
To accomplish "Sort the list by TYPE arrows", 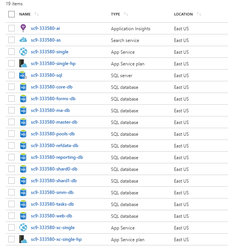I will click(x=126, y=14).
